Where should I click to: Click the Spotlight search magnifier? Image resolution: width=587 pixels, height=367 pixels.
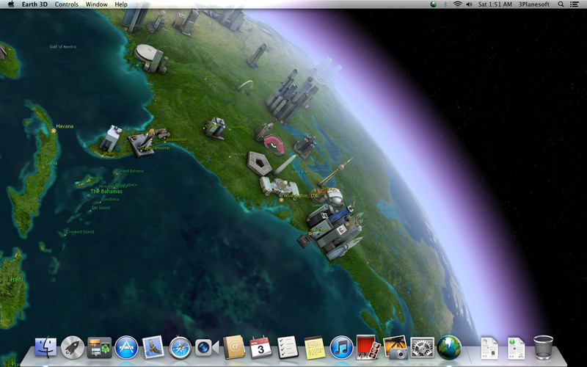(561, 4)
